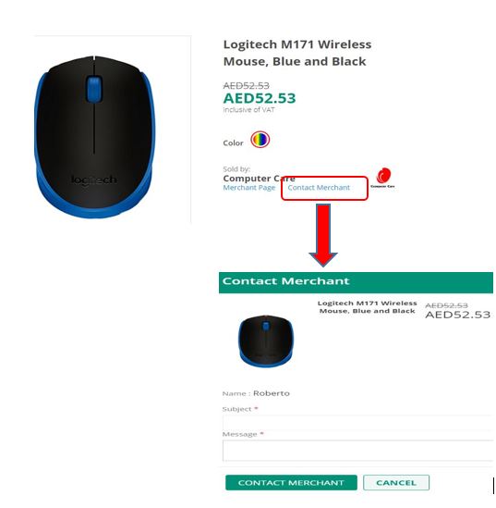Screen dimensions: 496x508
Task: Click the AED52.53 price in contact dialog
Action: 458,315
